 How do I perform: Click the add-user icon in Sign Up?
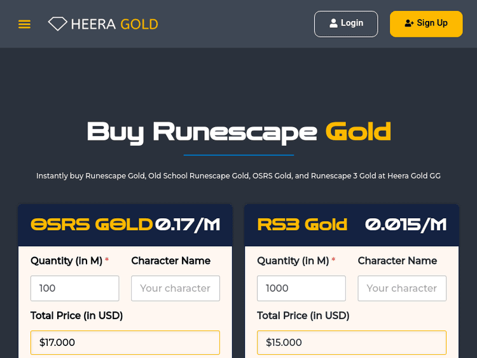click(x=409, y=24)
